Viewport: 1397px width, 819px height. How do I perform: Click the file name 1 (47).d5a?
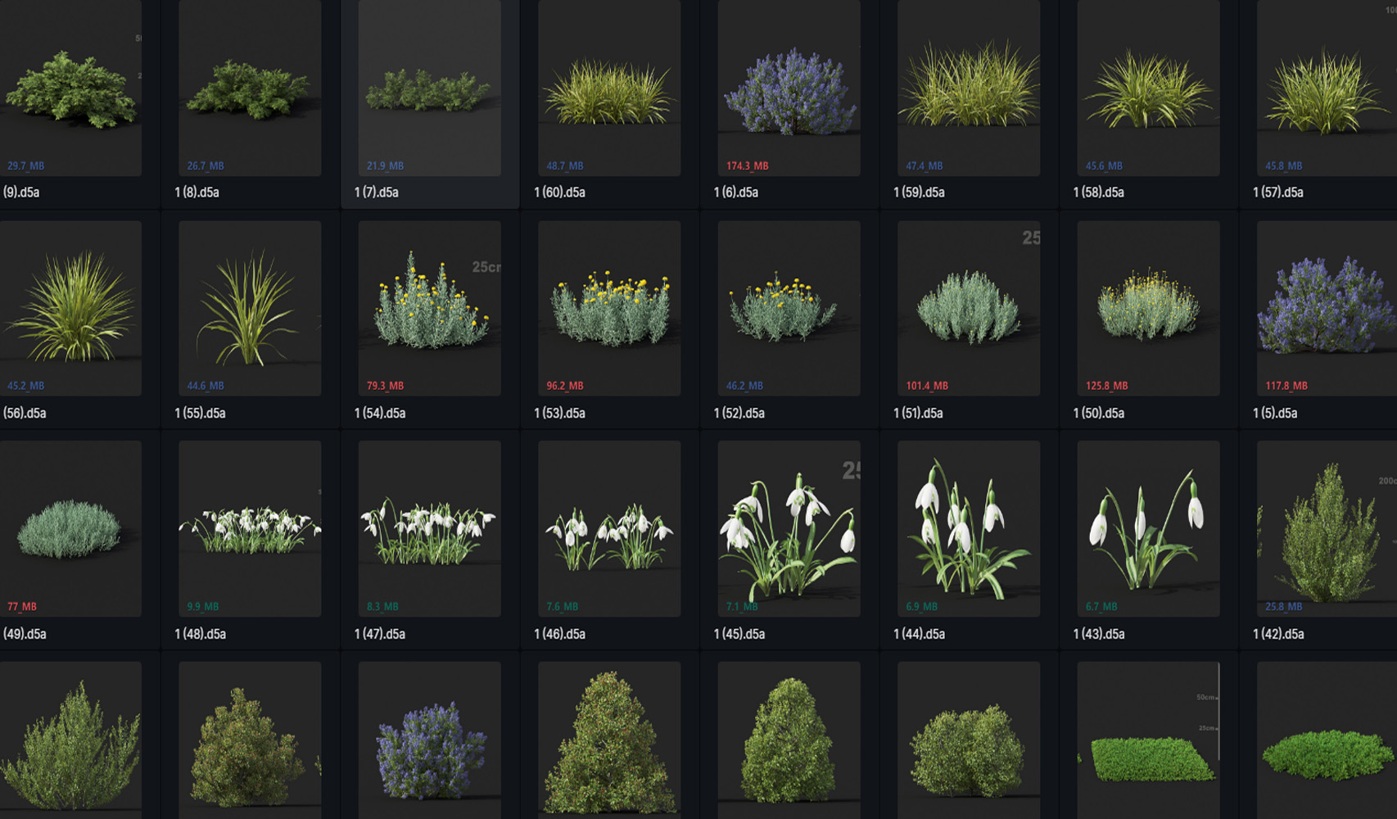coord(380,634)
